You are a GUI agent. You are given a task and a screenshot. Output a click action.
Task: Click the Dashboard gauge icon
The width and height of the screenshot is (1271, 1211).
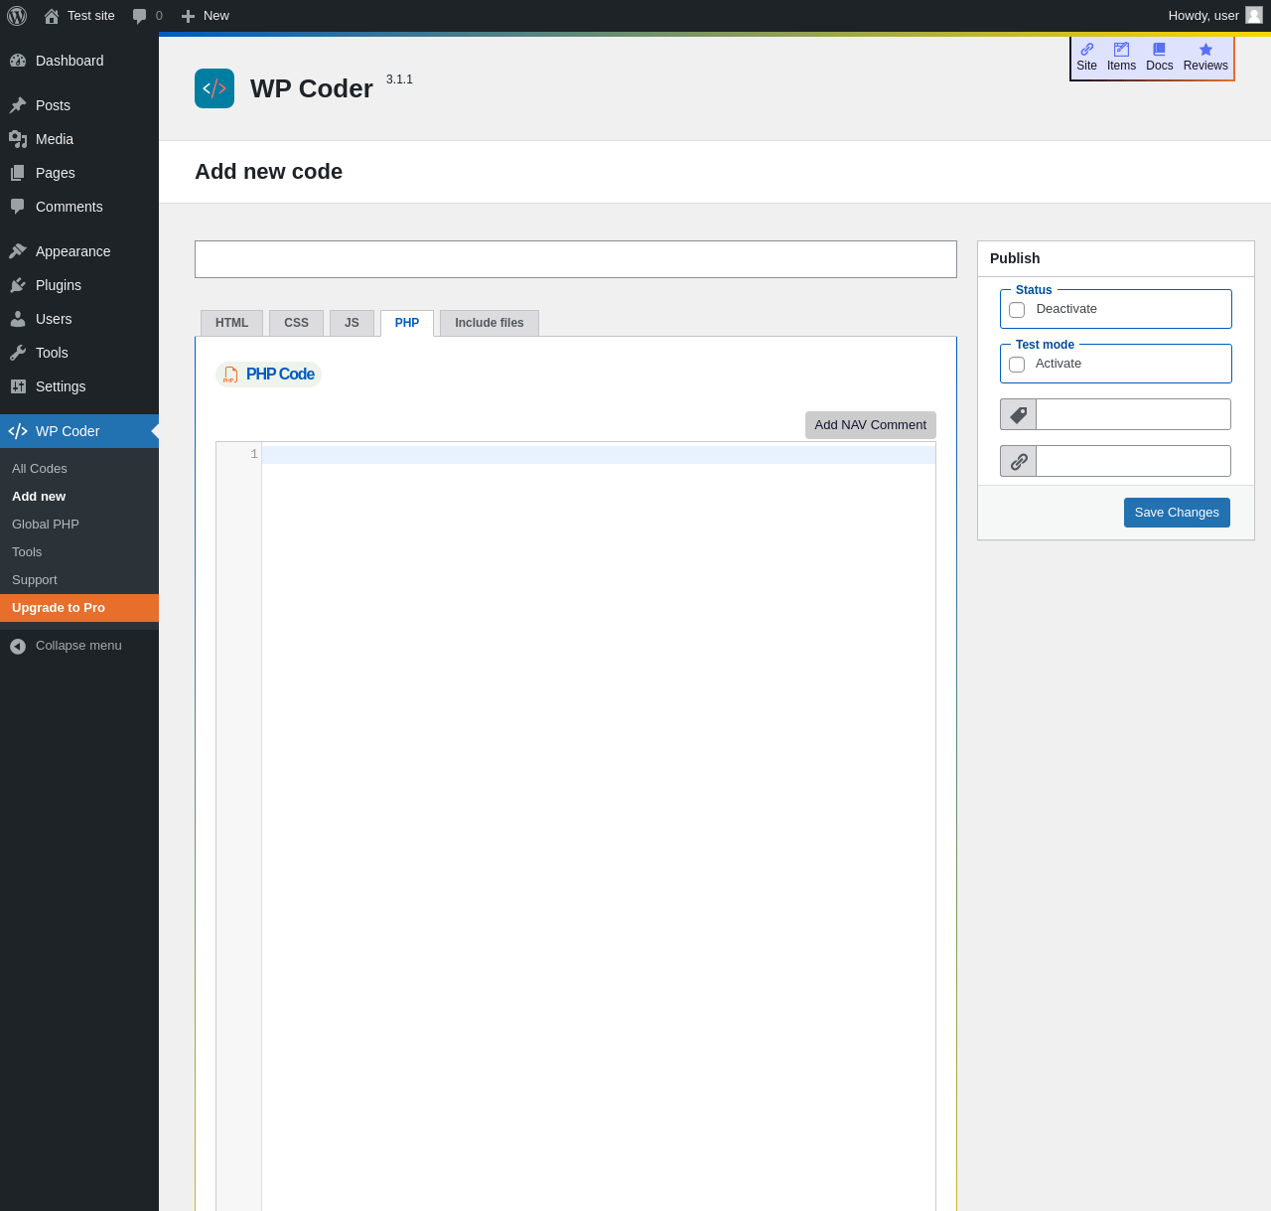pos(18,61)
